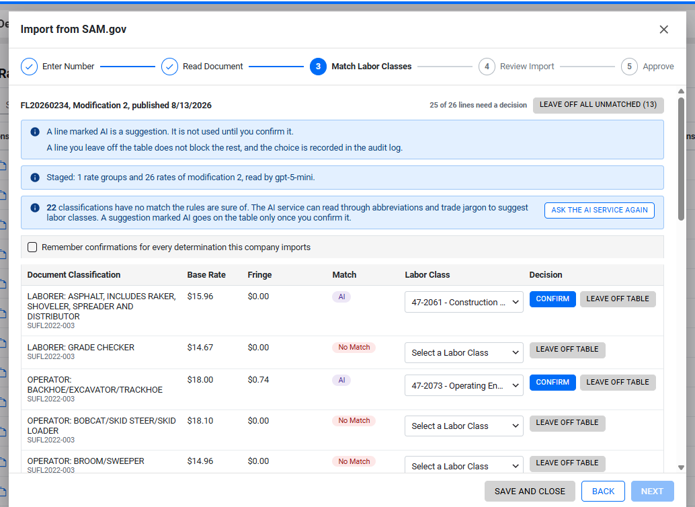Click info icon beside 22 classifications notice
695x507 pixels.
tap(35, 208)
